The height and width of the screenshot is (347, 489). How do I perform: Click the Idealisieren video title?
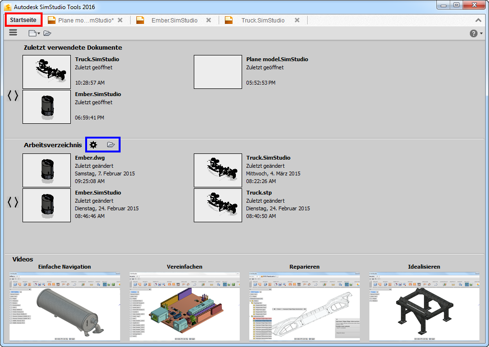click(x=424, y=267)
